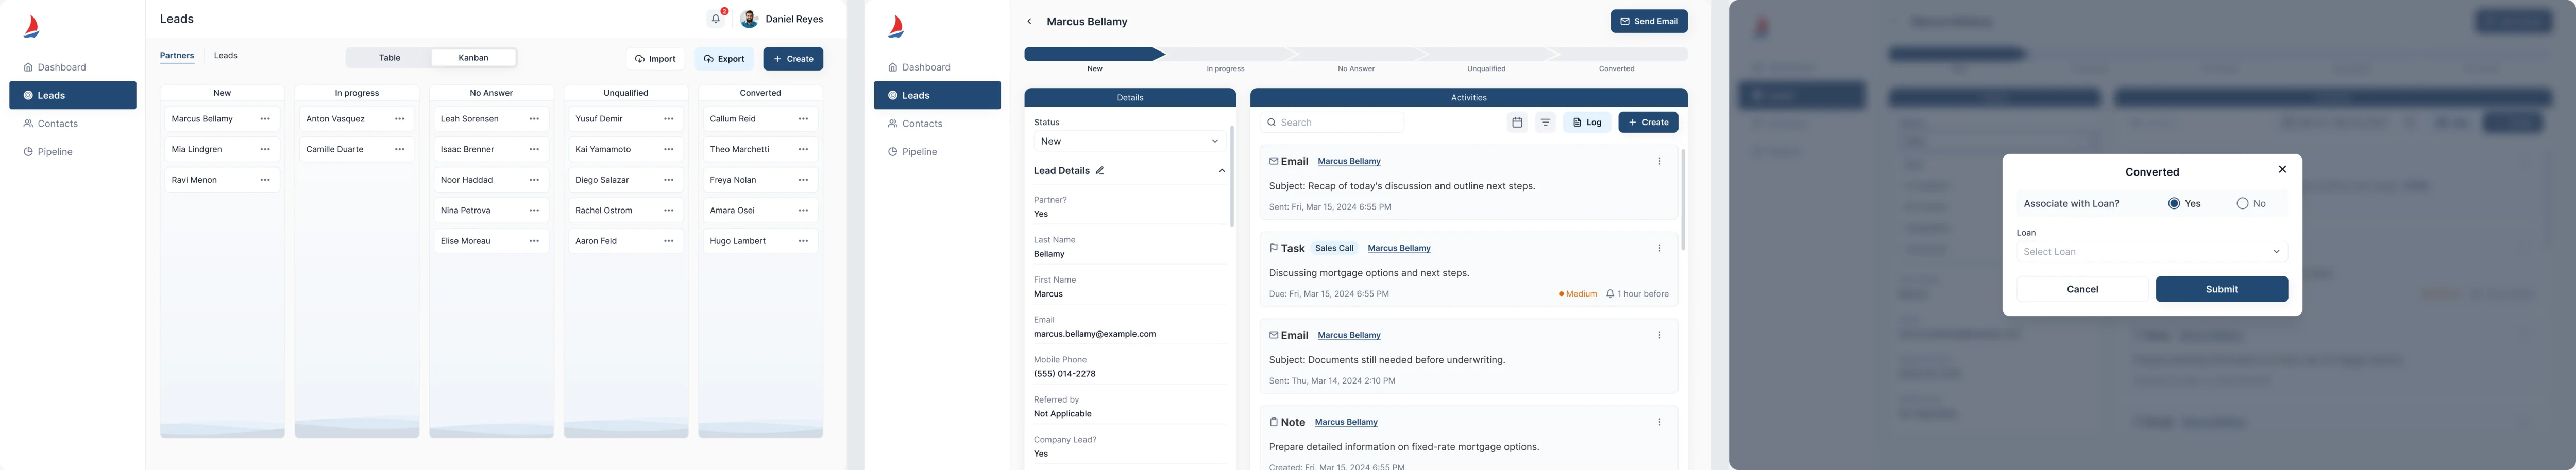
Task: Switch leads view to Kanban
Action: click(474, 58)
